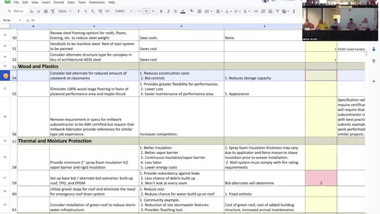
Task: Open the Maps side panel icon
Action: 373,61
